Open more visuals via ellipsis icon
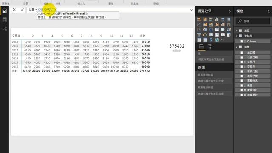 pos(223,40)
